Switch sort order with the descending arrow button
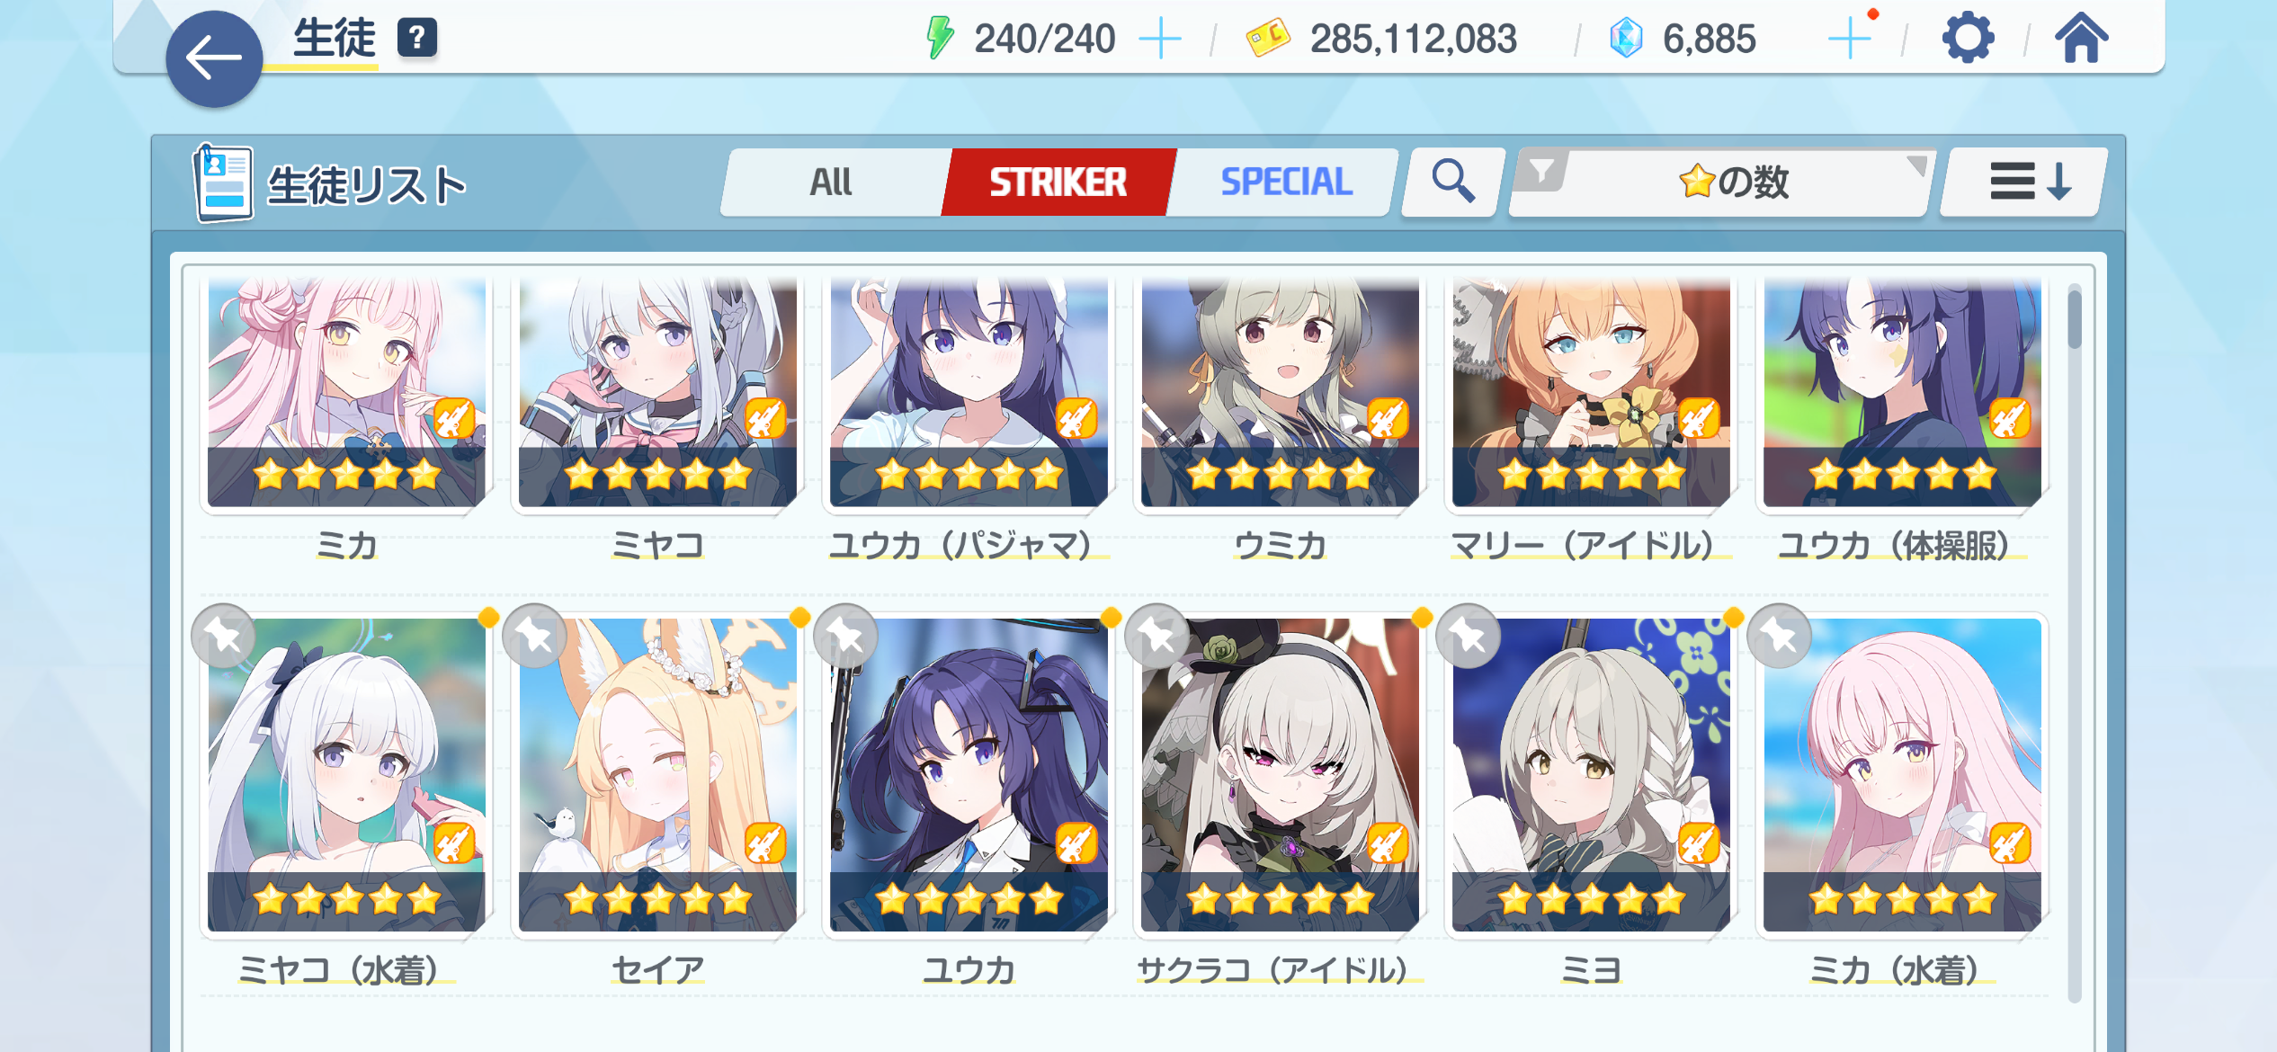 click(2027, 182)
